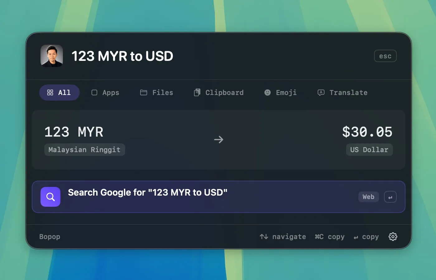Screen dimensions: 436x280
Task: Select the All tab
Action: point(59,93)
